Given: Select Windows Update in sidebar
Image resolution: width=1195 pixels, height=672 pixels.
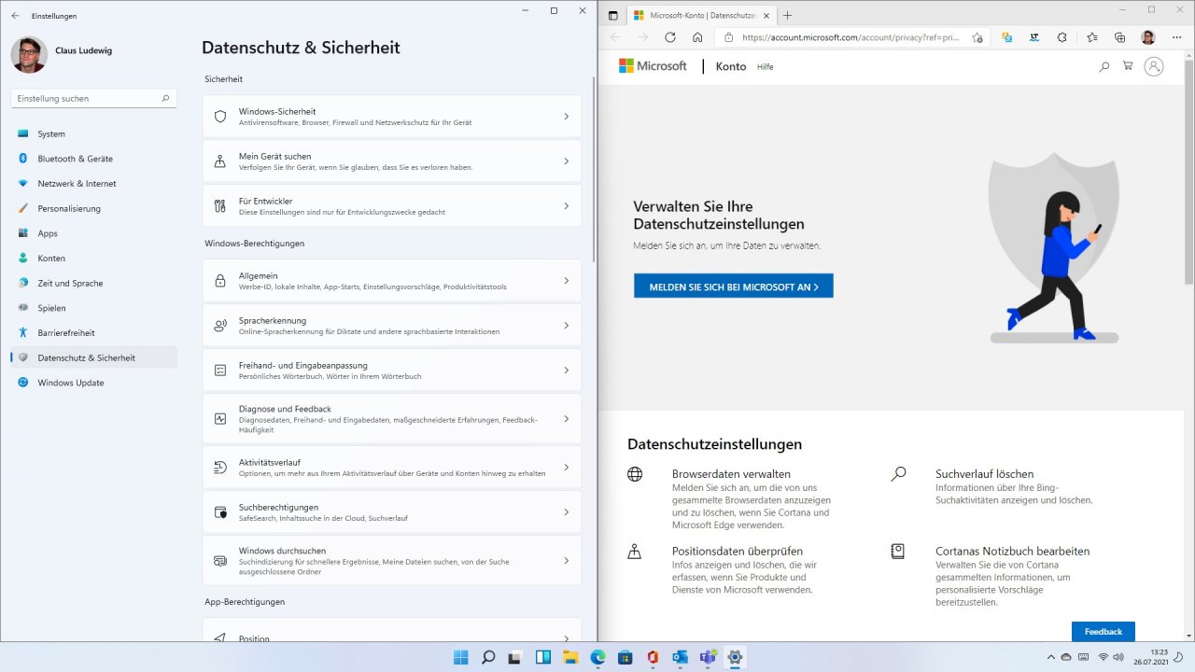Looking at the screenshot, I should click(x=93, y=383).
